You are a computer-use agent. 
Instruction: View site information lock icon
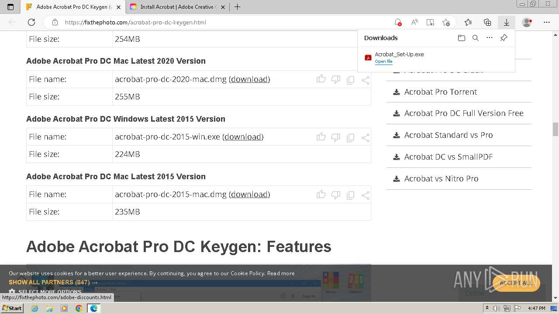55,22
